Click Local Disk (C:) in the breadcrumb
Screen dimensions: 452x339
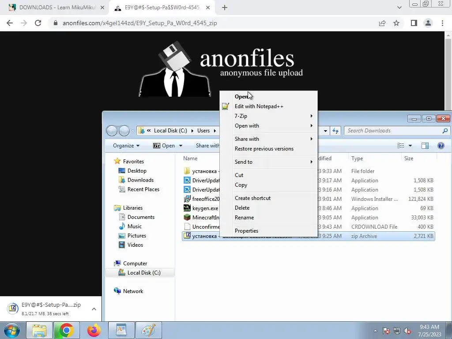tap(170, 131)
